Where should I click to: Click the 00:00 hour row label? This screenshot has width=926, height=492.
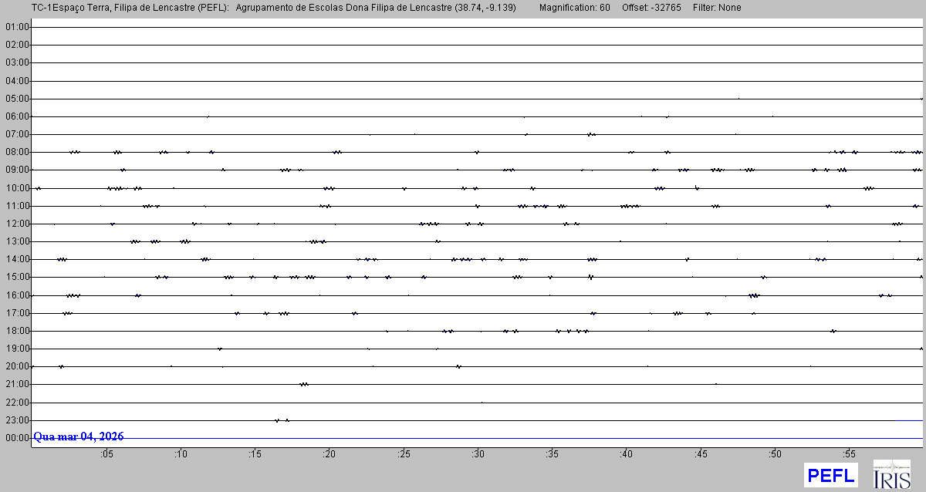[17, 438]
